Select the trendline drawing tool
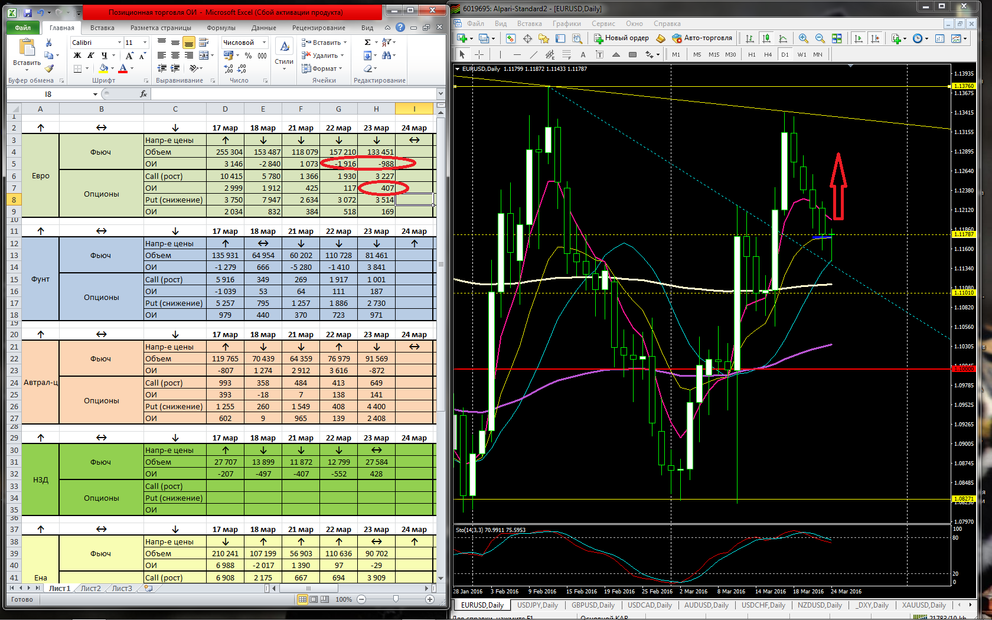Image resolution: width=992 pixels, height=620 pixels. 533,54
